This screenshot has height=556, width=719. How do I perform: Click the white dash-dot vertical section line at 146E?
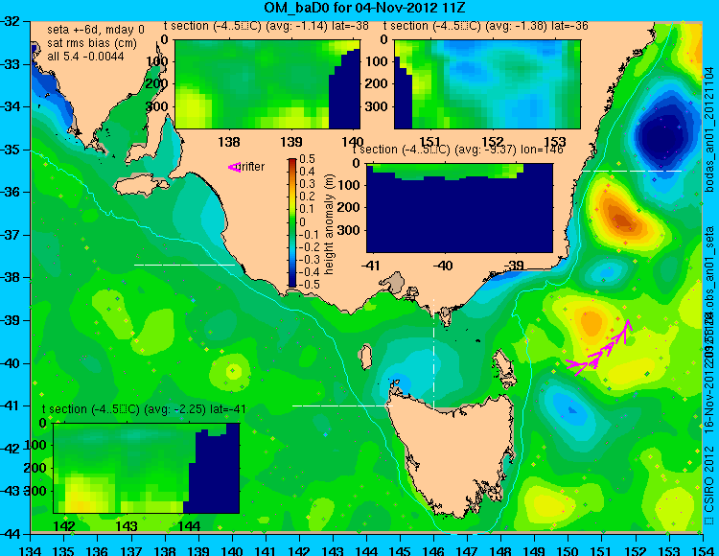(433, 354)
